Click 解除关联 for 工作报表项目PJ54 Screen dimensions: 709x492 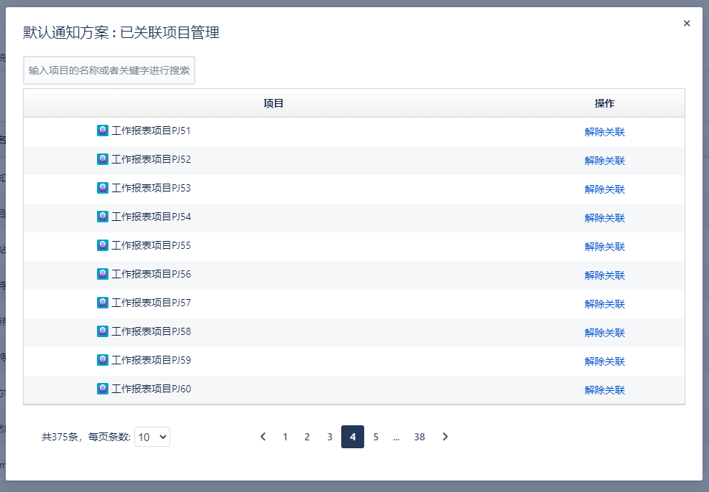click(x=604, y=218)
